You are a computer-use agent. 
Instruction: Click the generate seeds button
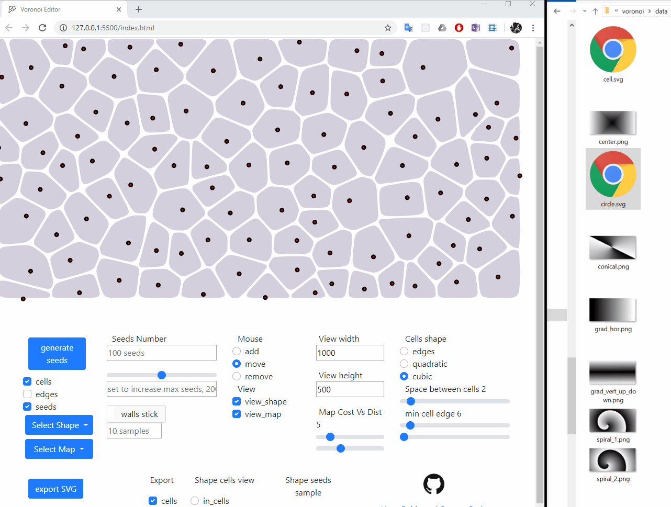pos(57,354)
